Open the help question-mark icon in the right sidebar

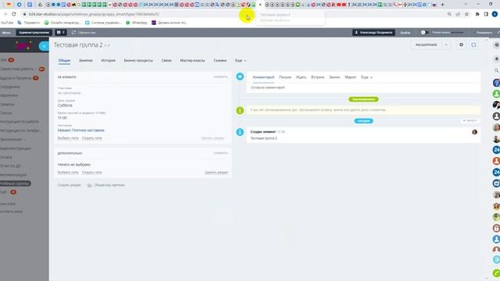click(497, 45)
